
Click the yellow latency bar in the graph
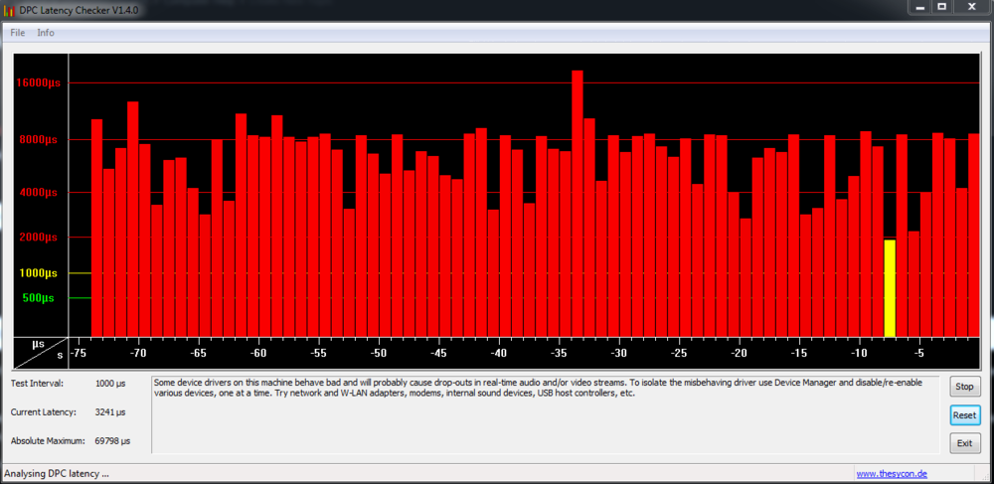click(890, 288)
